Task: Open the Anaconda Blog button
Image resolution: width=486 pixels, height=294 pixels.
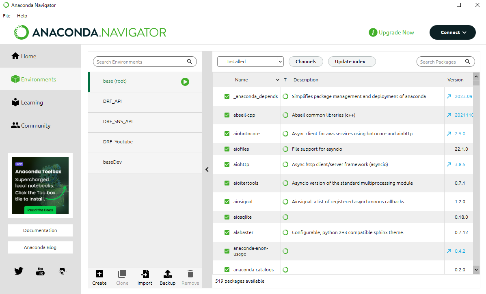Action: (40, 247)
